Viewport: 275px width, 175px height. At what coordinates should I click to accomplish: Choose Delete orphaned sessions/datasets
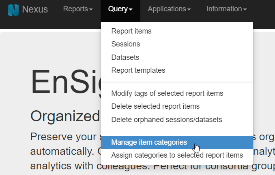point(177,120)
